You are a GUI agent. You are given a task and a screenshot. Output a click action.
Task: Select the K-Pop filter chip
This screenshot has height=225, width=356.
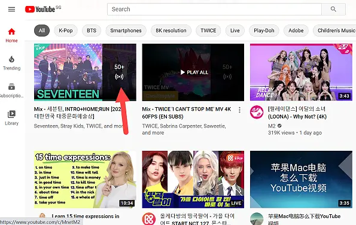coord(66,31)
